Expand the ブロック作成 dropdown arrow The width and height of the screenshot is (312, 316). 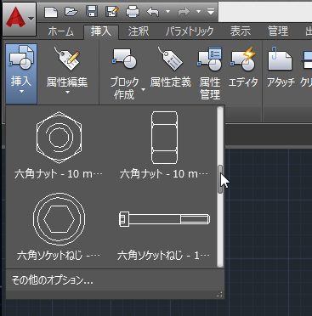coord(143,89)
